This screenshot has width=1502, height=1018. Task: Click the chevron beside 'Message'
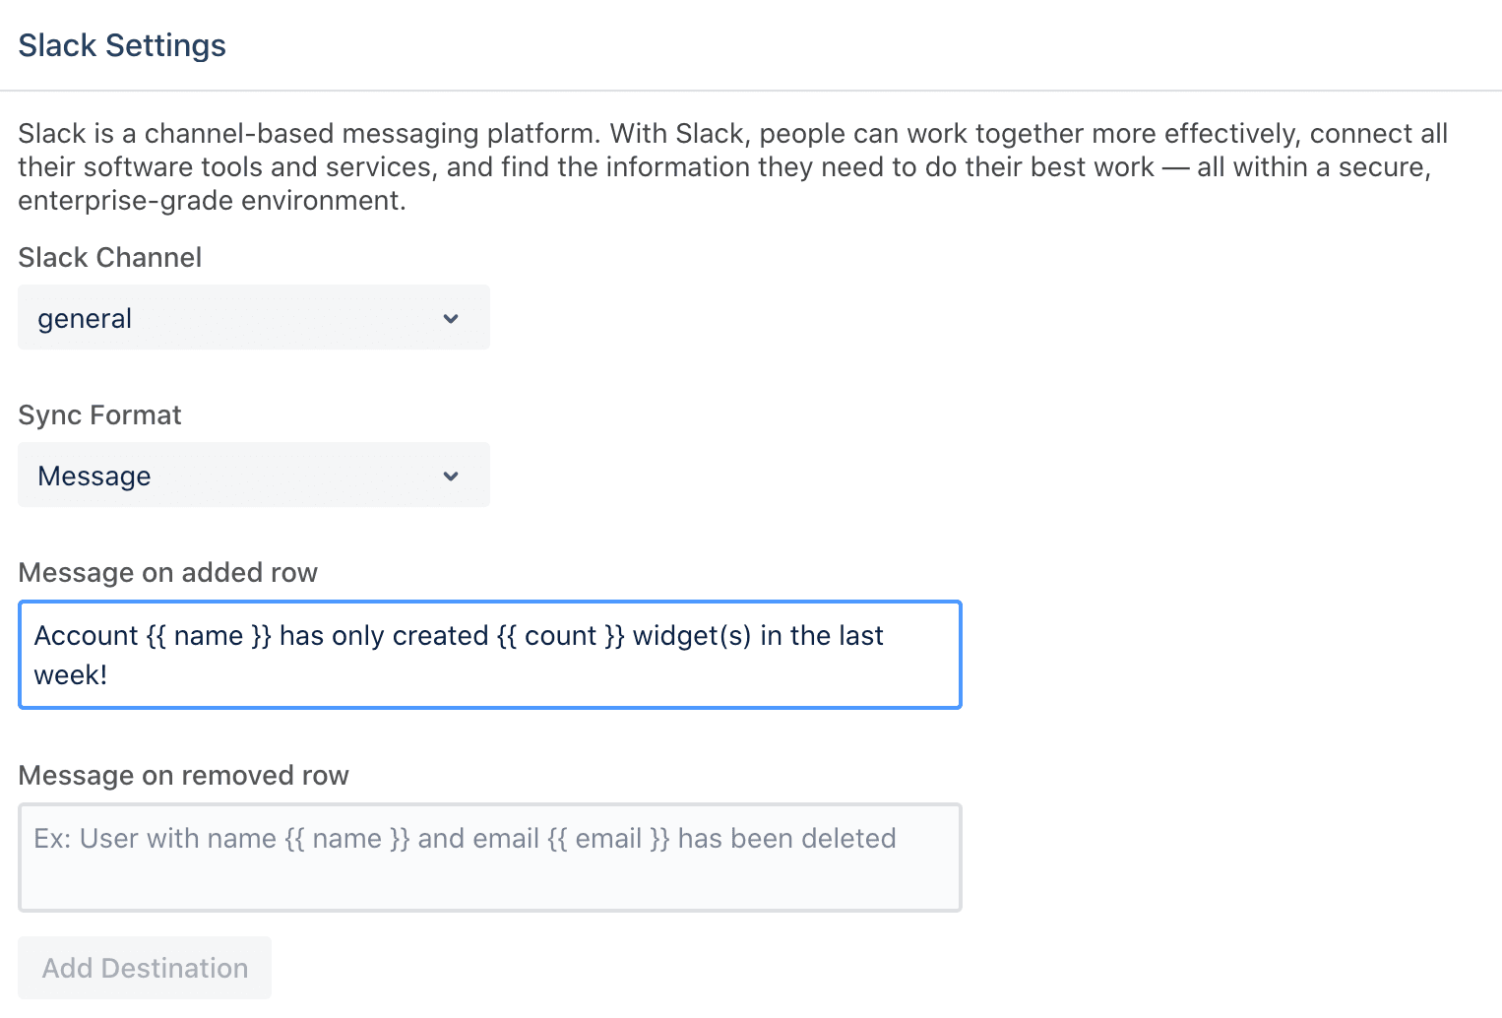[450, 475]
